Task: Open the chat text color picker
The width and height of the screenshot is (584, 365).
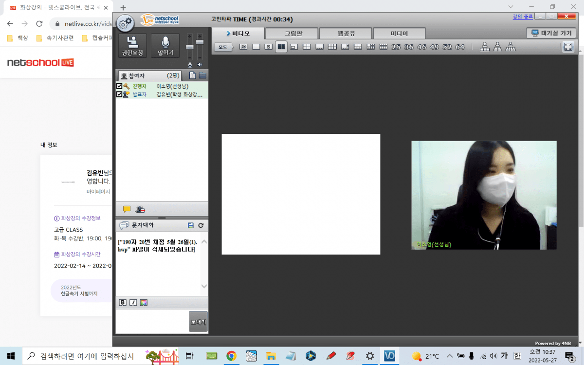Action: coord(144,303)
